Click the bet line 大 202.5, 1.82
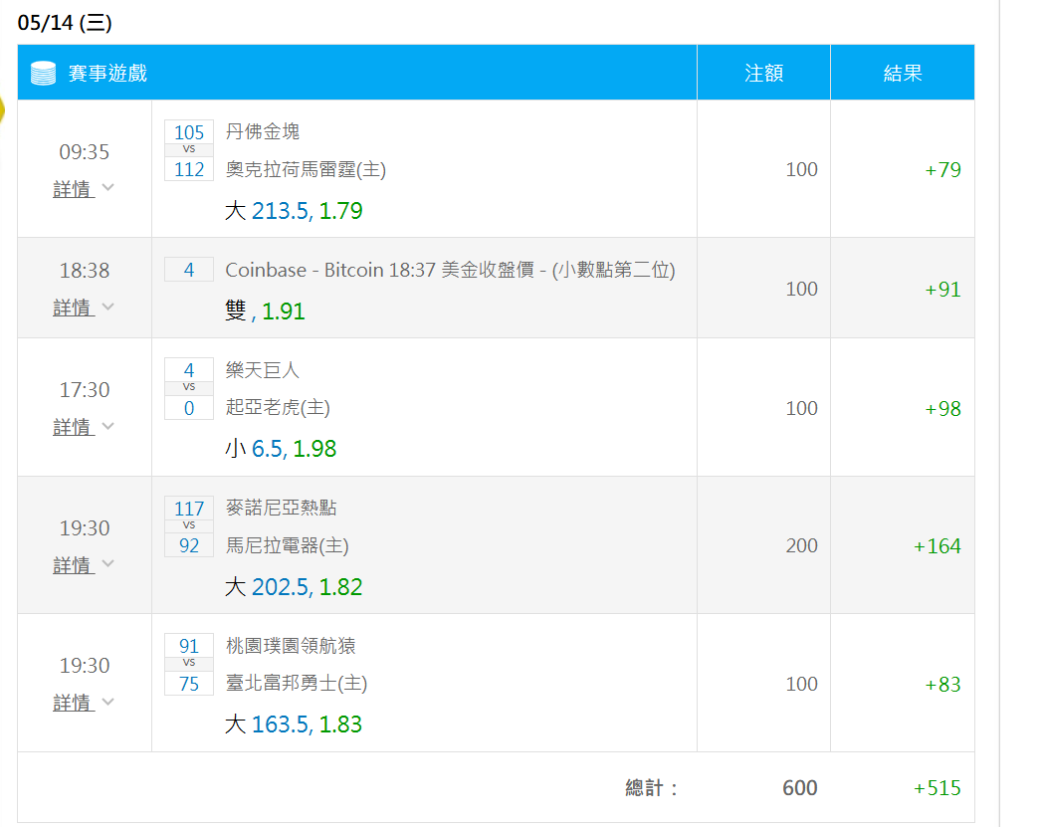Image resolution: width=1040 pixels, height=827 pixels. point(294,587)
